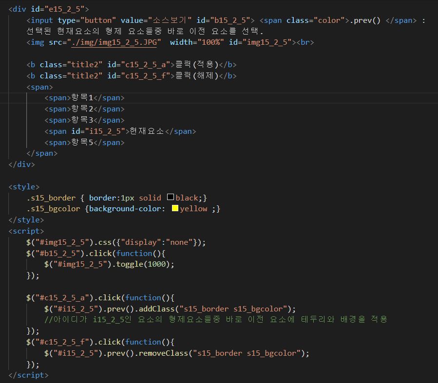
Task: Click the id="img15_2_5" attribute in the img tag
Action: pyautogui.click(x=260, y=42)
